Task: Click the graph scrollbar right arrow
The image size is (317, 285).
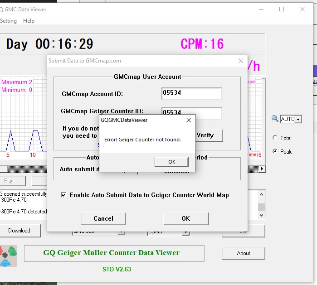Action: pos(262,169)
